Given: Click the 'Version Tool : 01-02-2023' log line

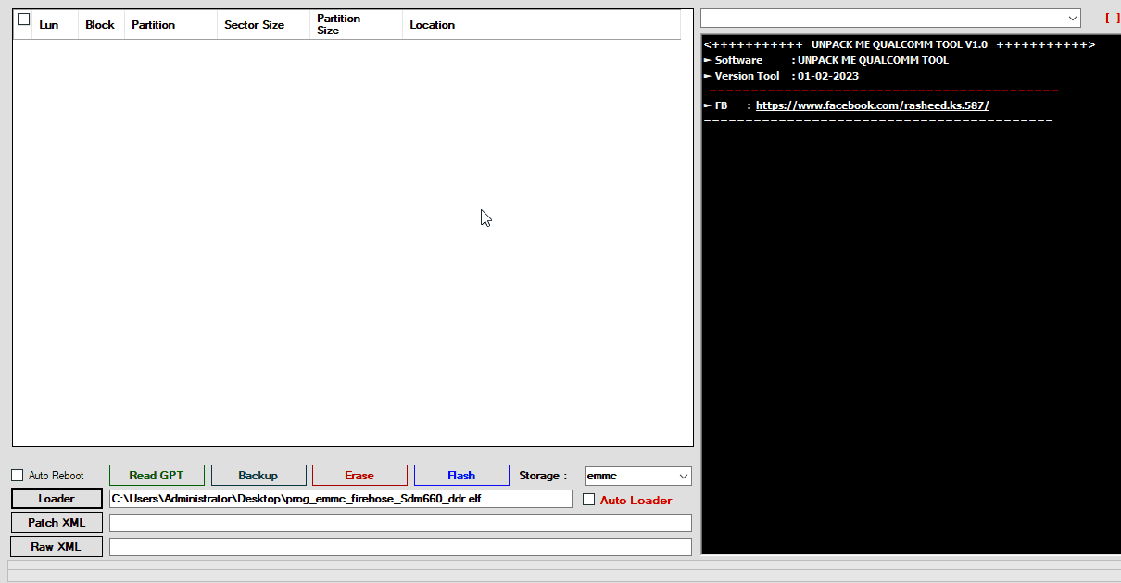Looking at the screenshot, I should pyautogui.click(x=781, y=76).
